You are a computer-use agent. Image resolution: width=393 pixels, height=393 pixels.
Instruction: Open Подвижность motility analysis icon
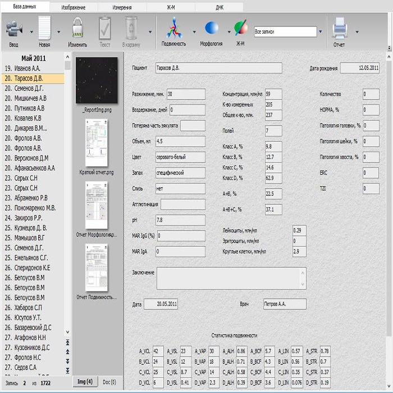tap(173, 28)
